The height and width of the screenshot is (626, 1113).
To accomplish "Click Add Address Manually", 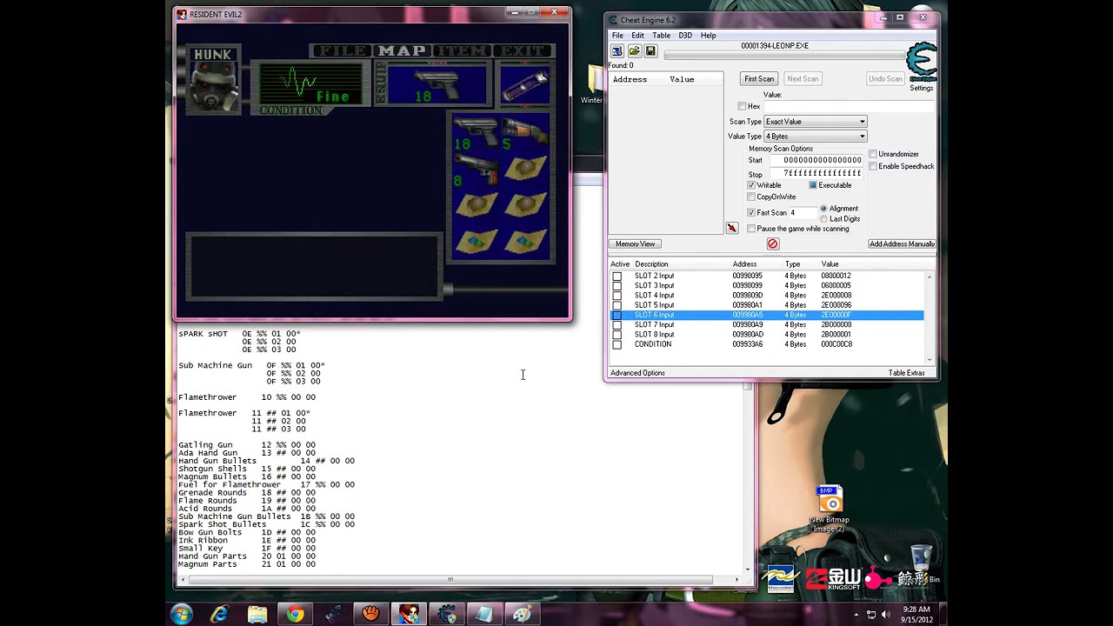I will [x=902, y=244].
